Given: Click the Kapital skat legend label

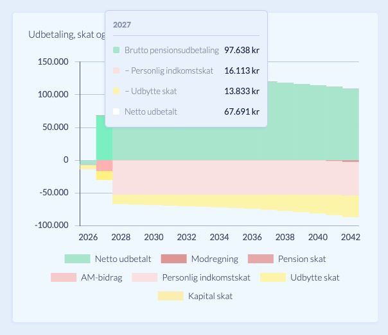Looking at the screenshot, I should 210,296.
